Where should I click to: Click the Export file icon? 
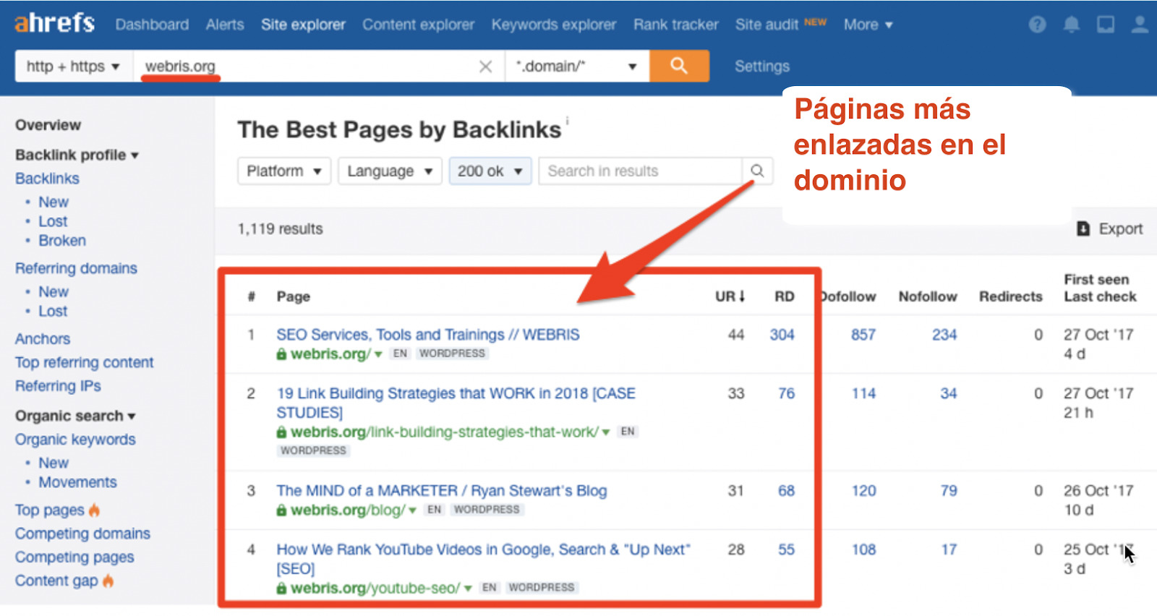tap(1083, 228)
